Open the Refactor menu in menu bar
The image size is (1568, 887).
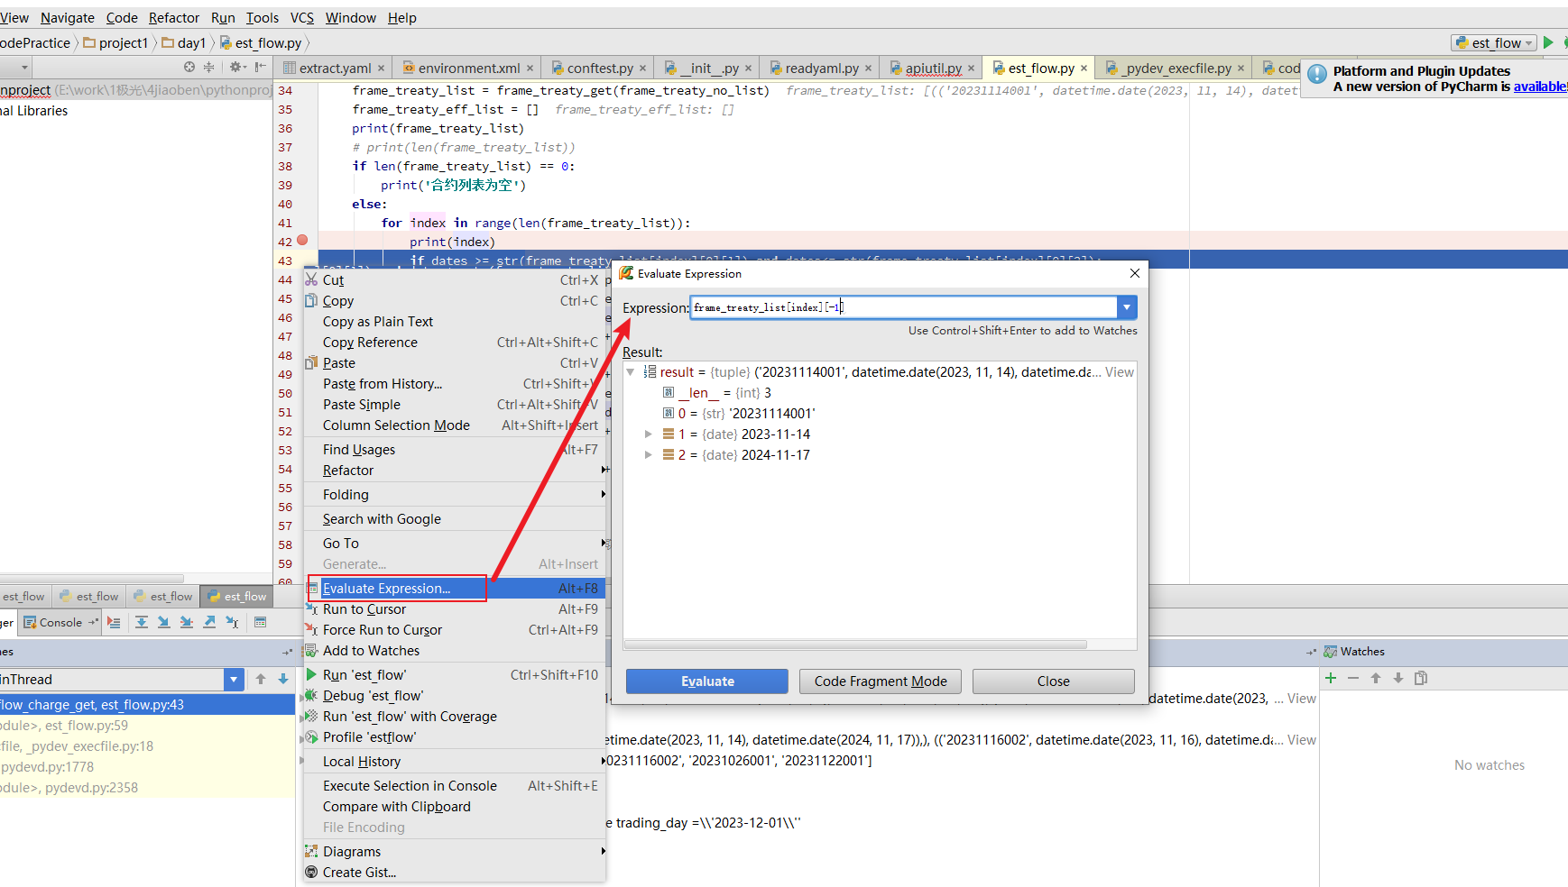[174, 17]
